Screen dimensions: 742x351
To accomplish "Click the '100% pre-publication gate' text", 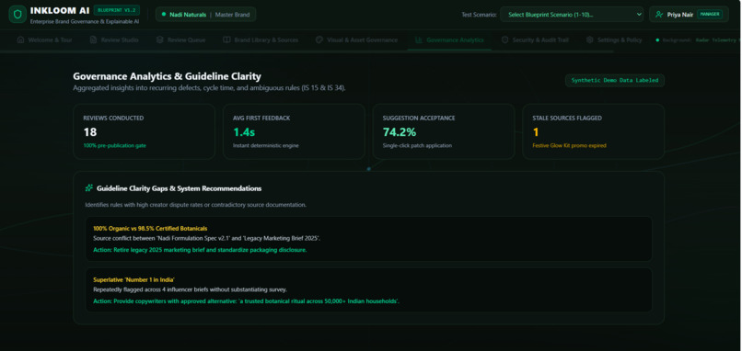I will point(114,145).
